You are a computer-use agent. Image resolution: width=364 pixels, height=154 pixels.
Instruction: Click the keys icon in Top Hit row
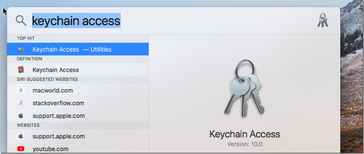(x=21, y=49)
